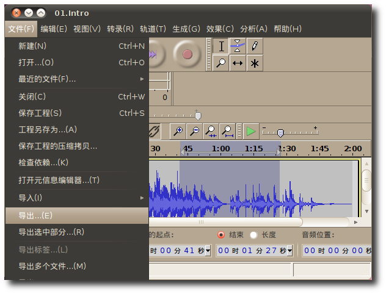This screenshot has height=294, width=386.
Task: Select the 长度 radio button
Action: pos(253,235)
